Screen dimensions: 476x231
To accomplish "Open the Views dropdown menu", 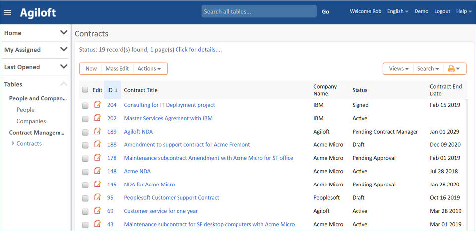I will tap(399, 69).
